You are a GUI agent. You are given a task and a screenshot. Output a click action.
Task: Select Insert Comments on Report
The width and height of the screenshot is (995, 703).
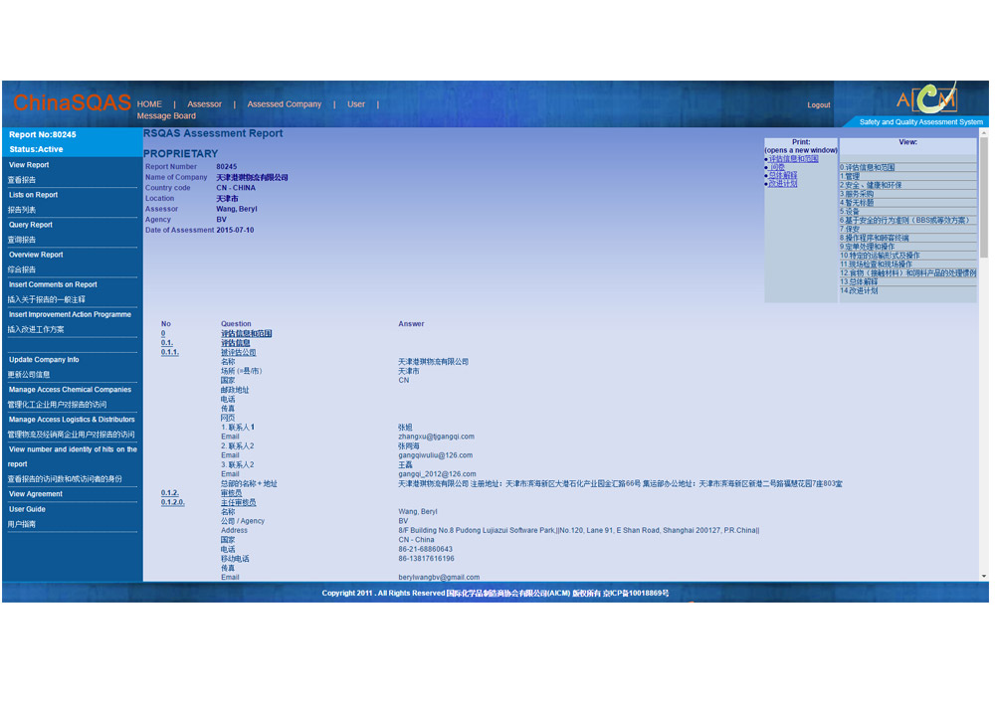pyautogui.click(x=53, y=284)
